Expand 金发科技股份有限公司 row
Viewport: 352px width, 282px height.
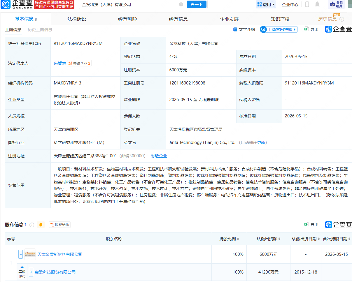[31, 272]
